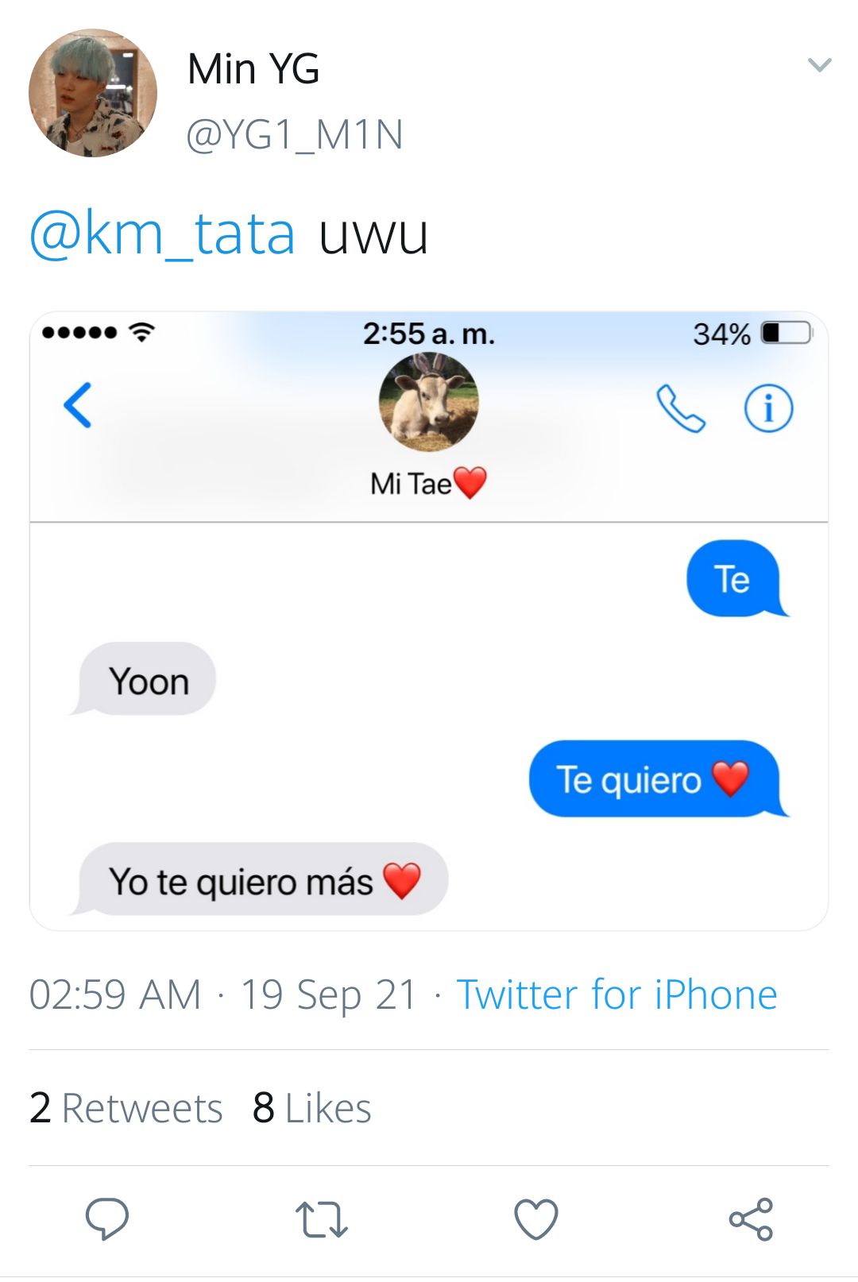
Task: Open the @km_tata mention link
Action: coord(163,234)
